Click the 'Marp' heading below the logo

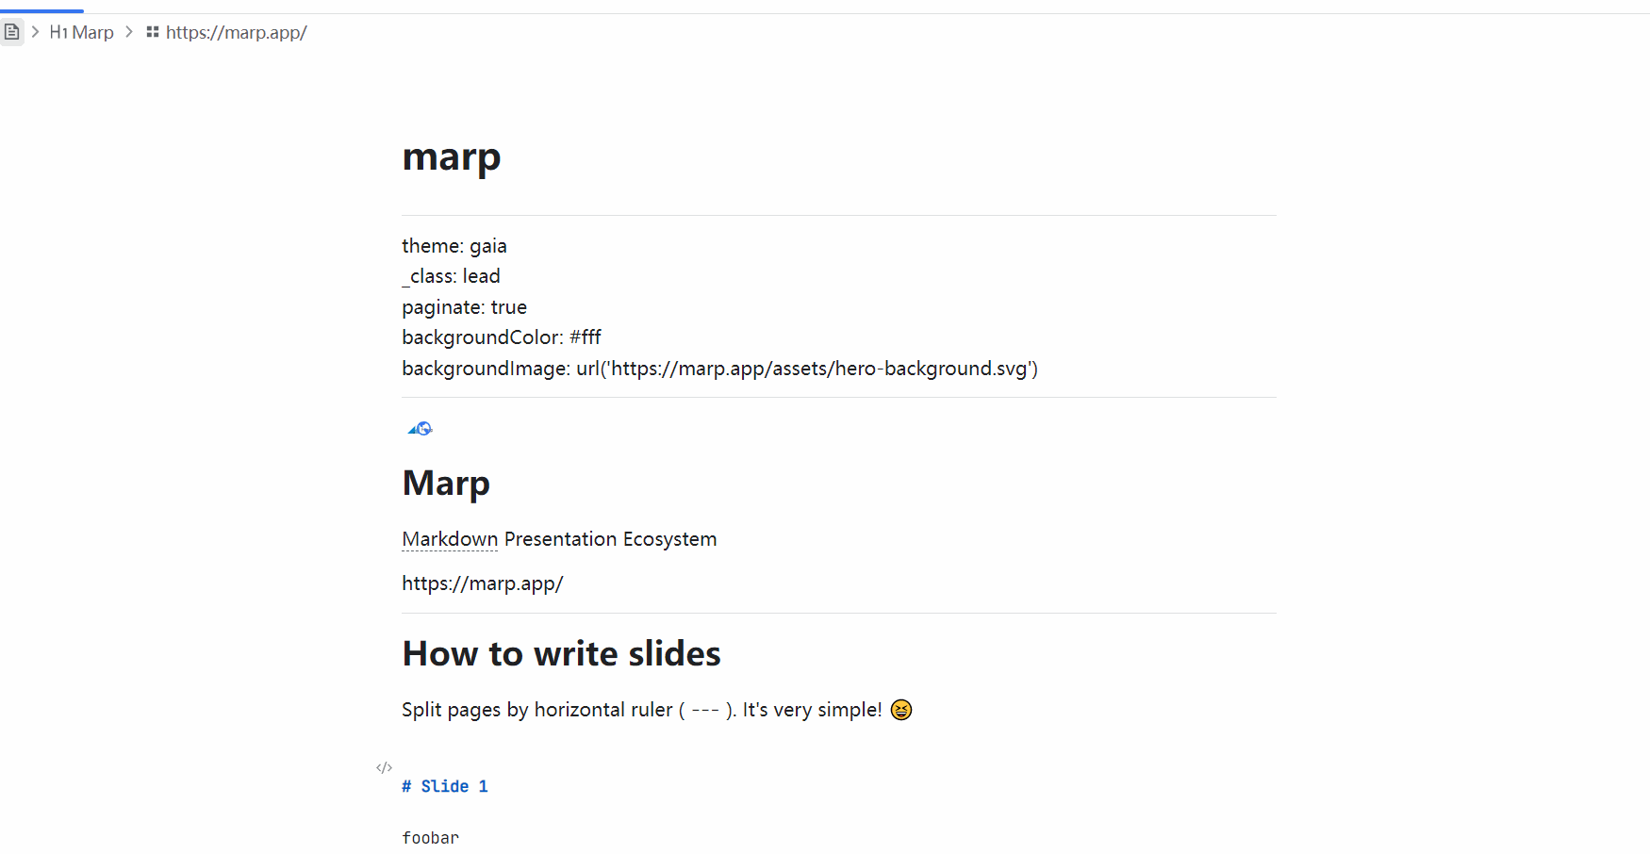[x=446, y=483]
